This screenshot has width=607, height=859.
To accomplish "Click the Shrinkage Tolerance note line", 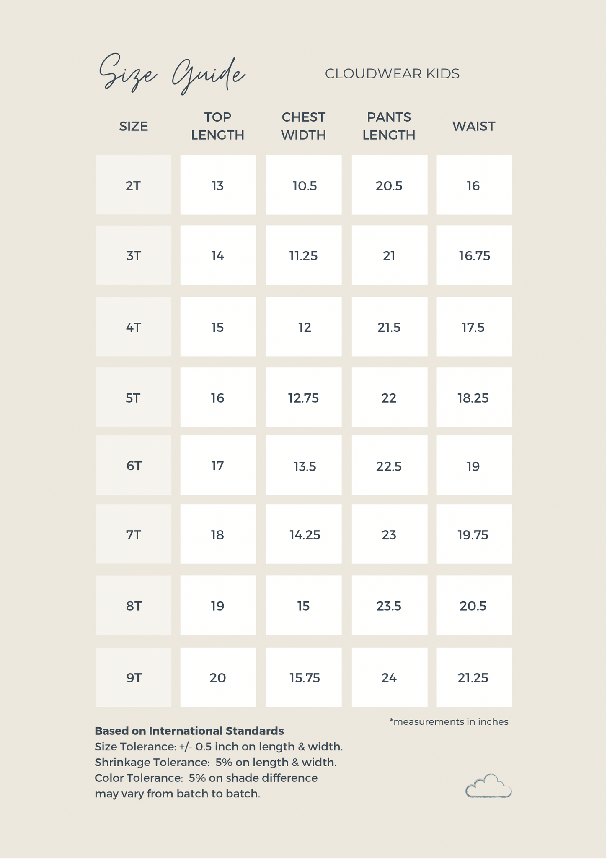I will [x=216, y=762].
